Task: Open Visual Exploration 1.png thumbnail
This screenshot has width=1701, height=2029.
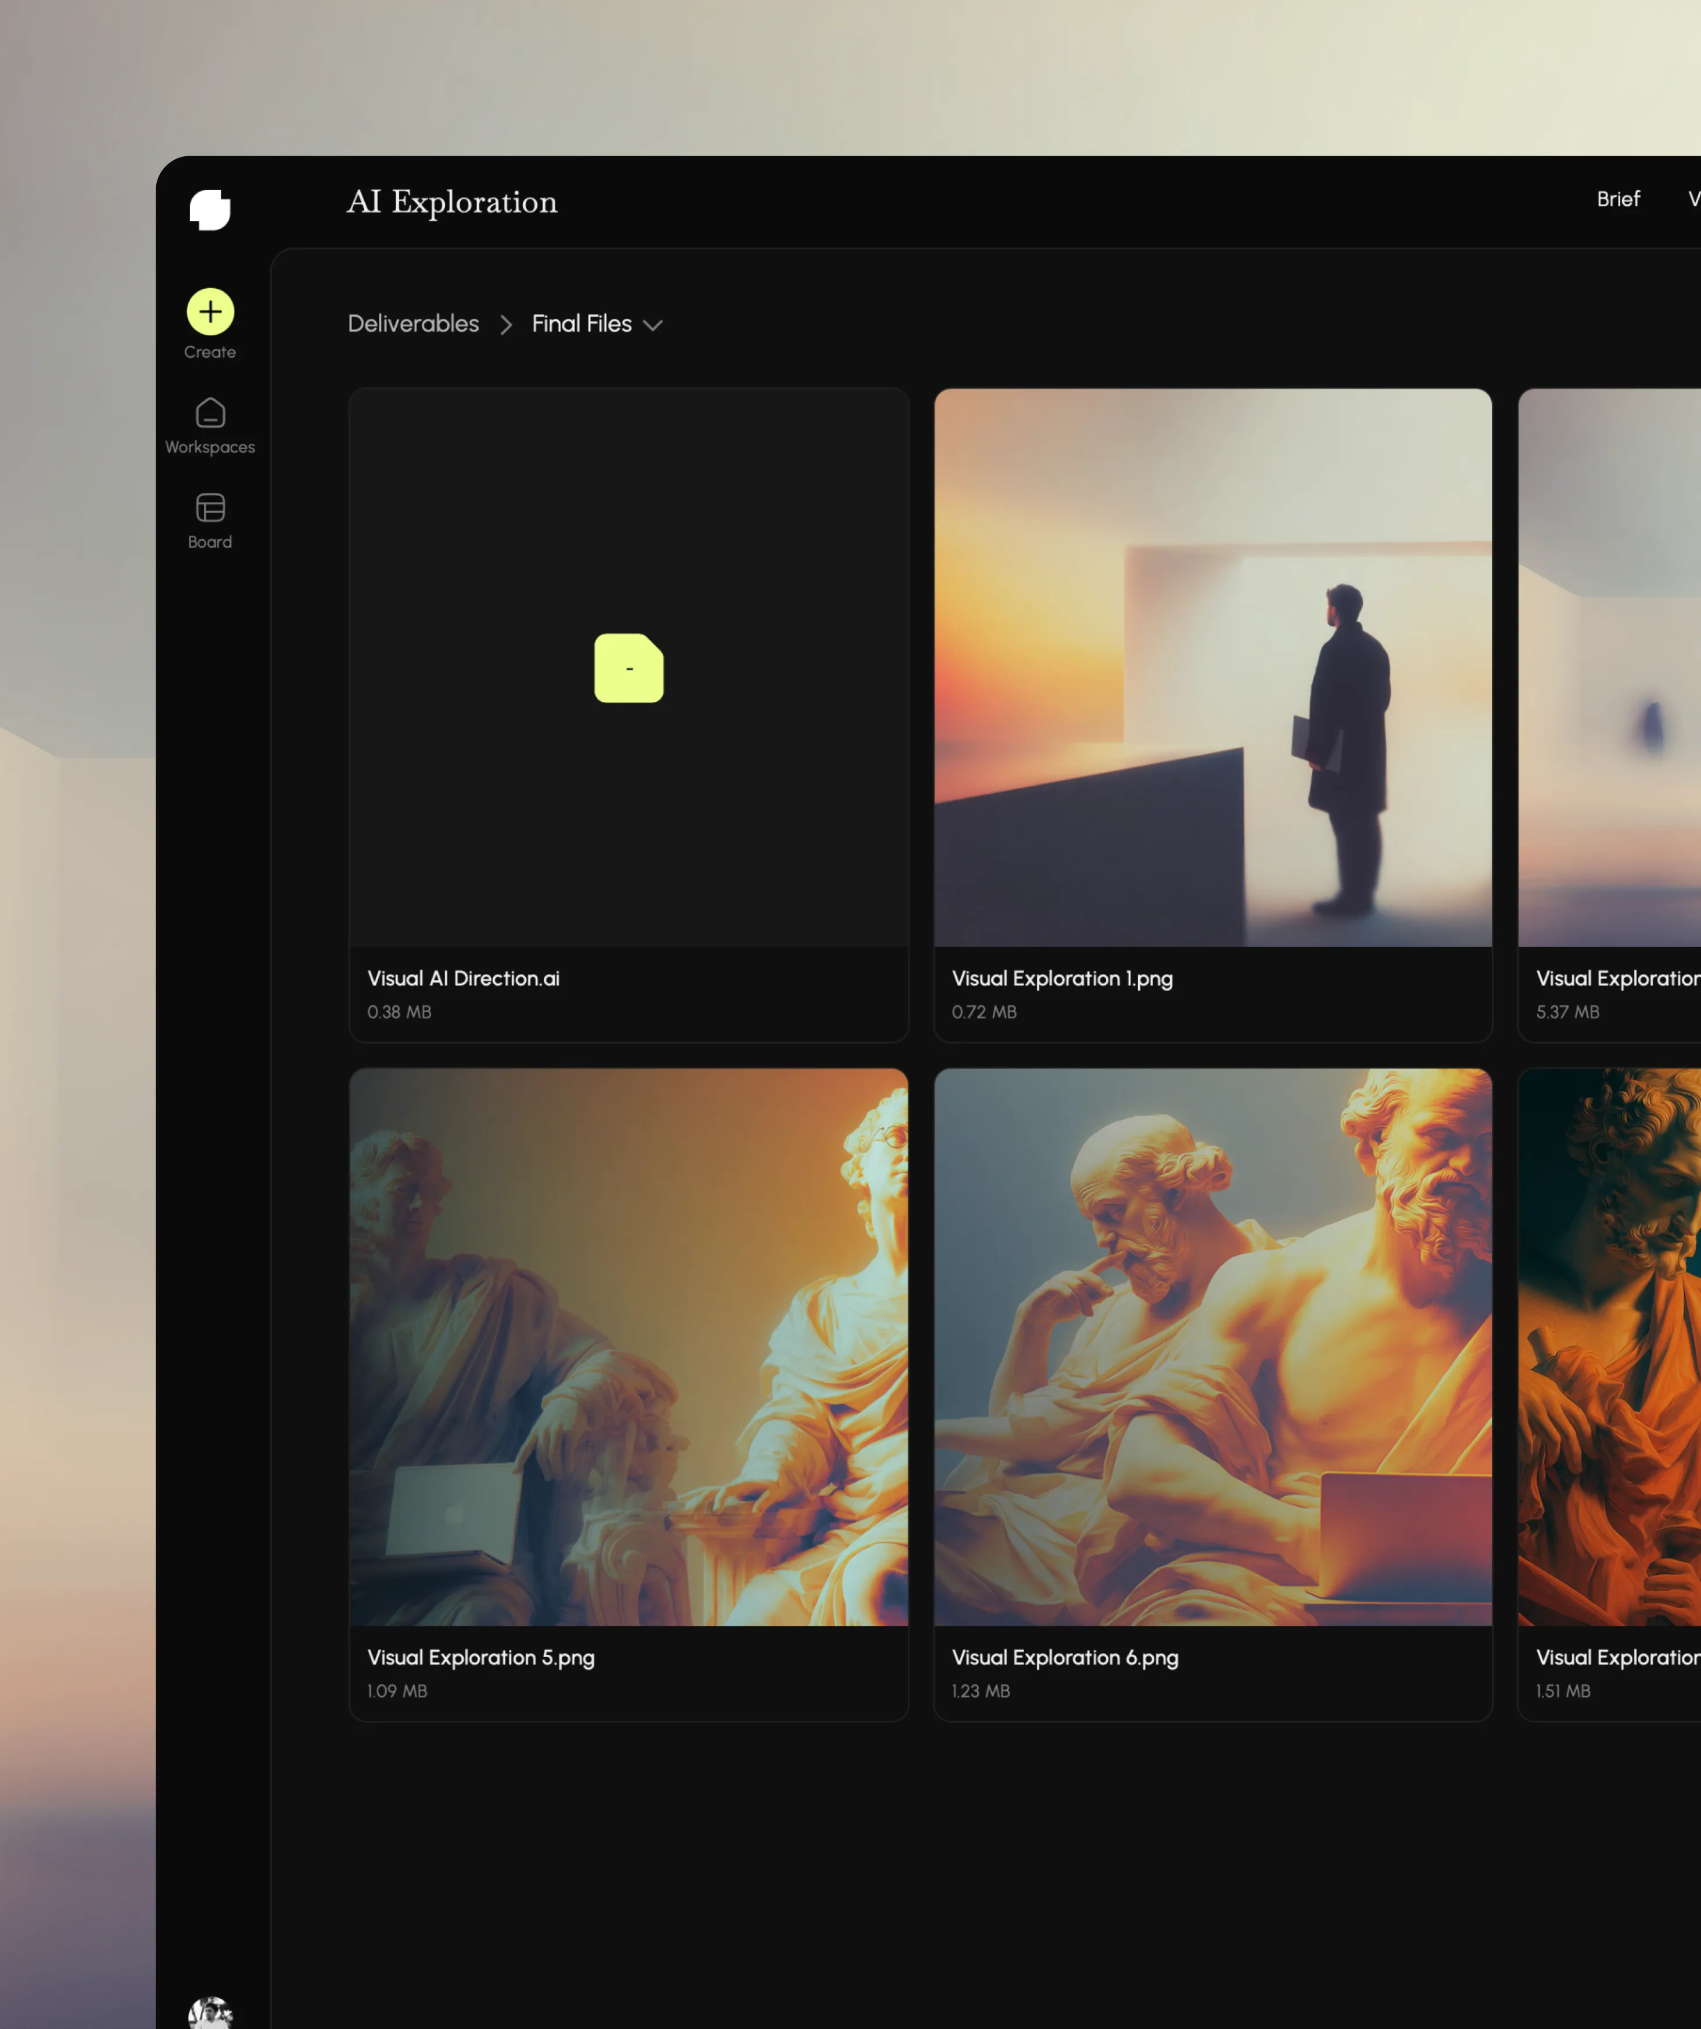Action: click(x=1212, y=666)
